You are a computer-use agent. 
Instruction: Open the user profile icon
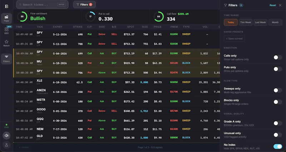(6, 145)
